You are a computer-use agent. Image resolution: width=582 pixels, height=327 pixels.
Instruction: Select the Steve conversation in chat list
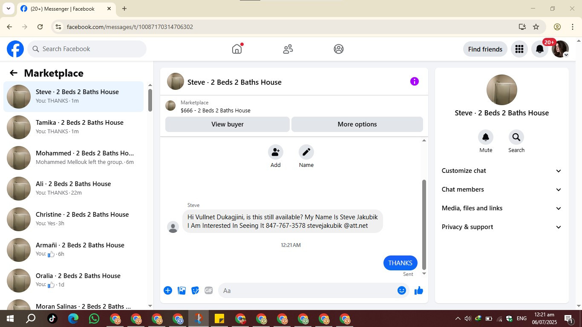pyautogui.click(x=73, y=97)
